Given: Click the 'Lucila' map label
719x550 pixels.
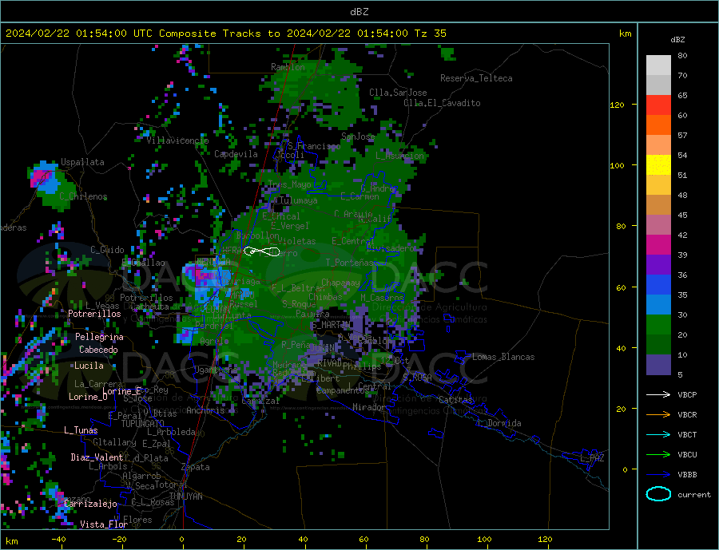Looking at the screenshot, I should click(89, 366).
